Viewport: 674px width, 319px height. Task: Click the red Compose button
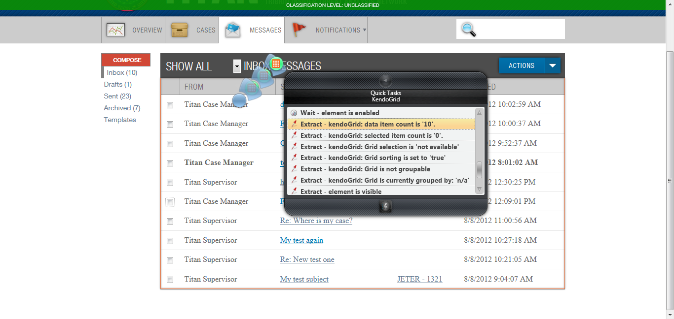126,60
